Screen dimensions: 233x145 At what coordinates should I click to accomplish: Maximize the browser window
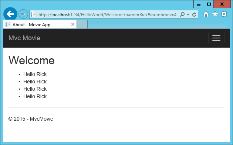209,4
